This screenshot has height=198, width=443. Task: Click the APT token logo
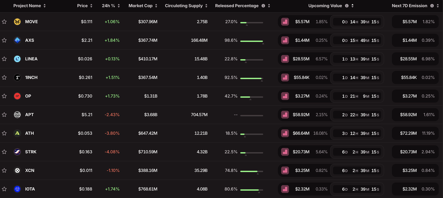click(x=17, y=115)
